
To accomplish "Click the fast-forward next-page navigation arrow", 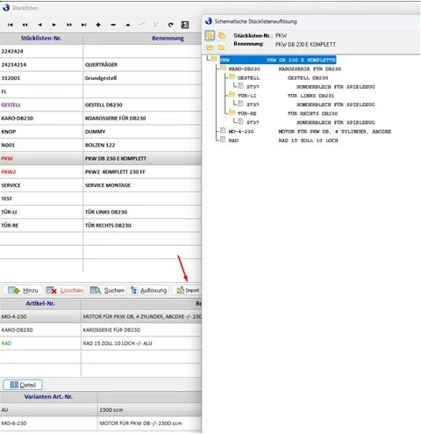I will 69,25.
